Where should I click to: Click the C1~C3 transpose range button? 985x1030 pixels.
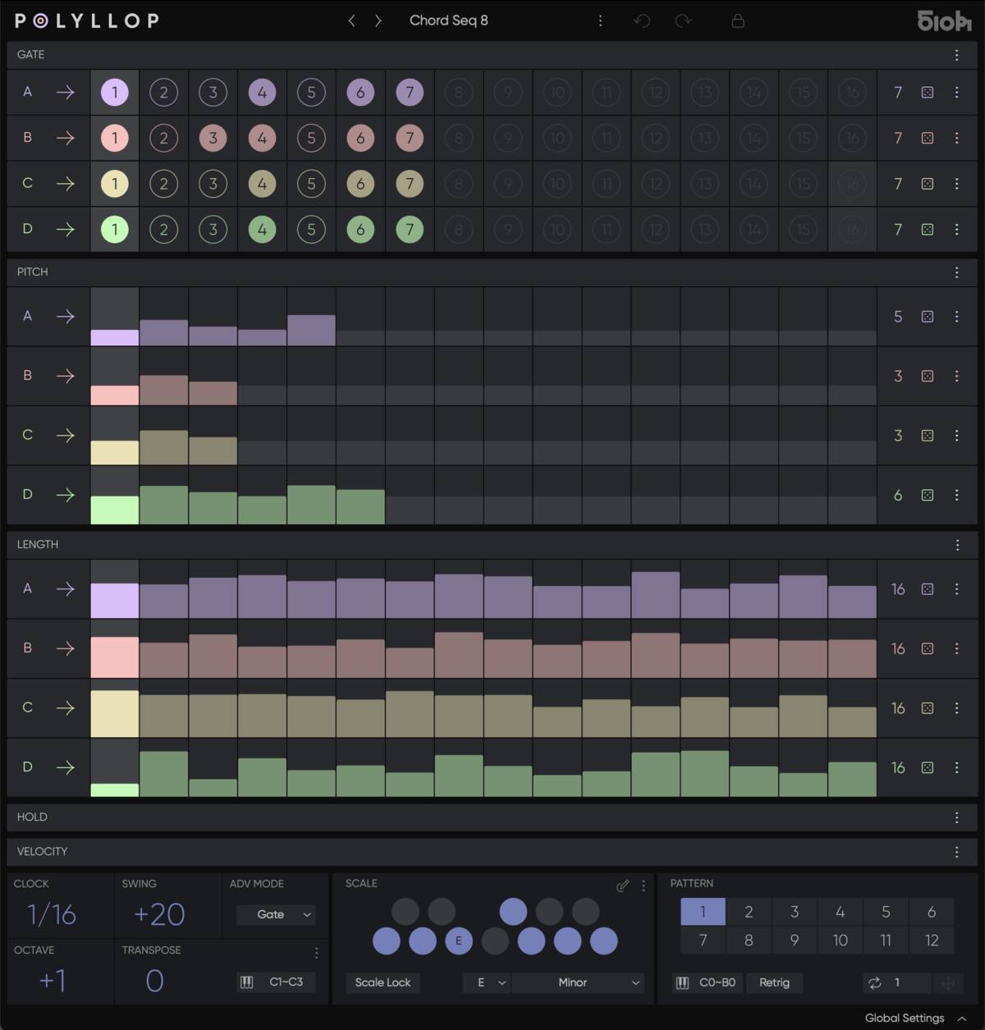[x=277, y=982]
